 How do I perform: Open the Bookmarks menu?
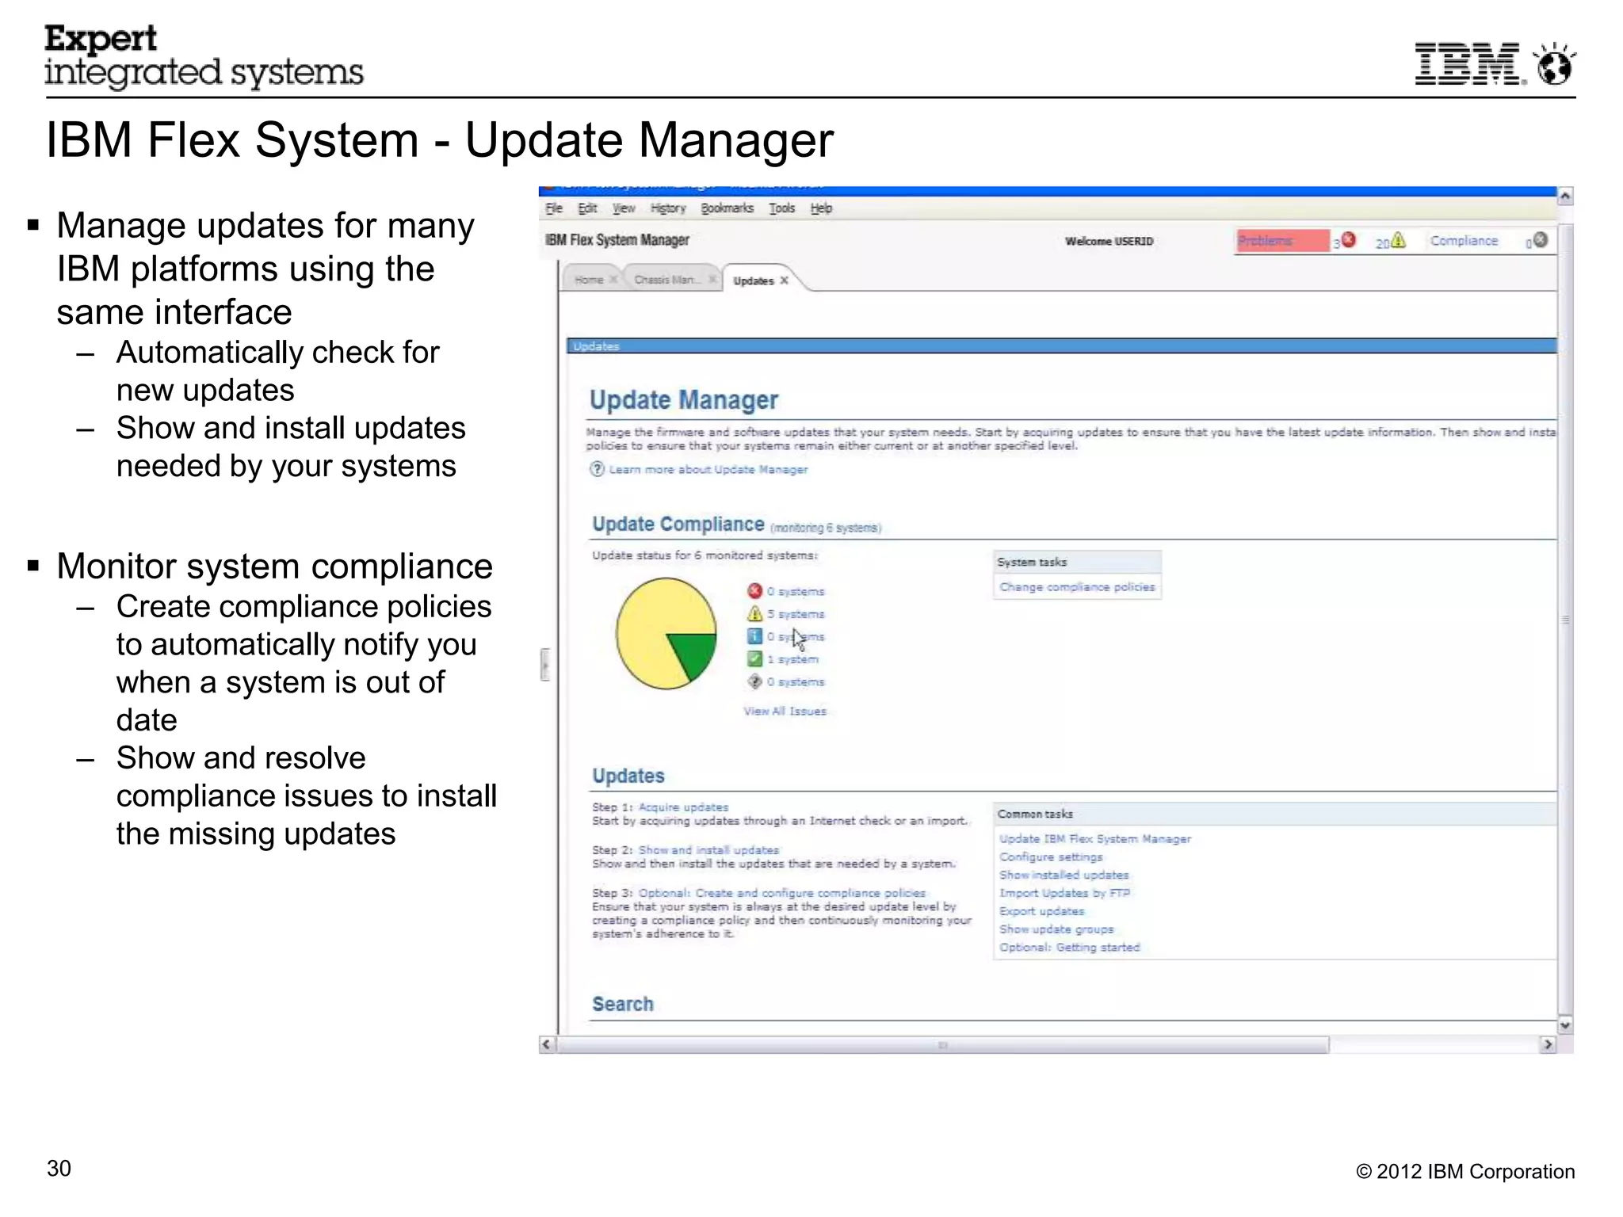(727, 208)
